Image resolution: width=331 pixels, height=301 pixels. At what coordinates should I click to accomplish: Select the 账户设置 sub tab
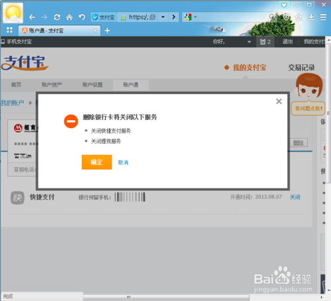click(93, 85)
